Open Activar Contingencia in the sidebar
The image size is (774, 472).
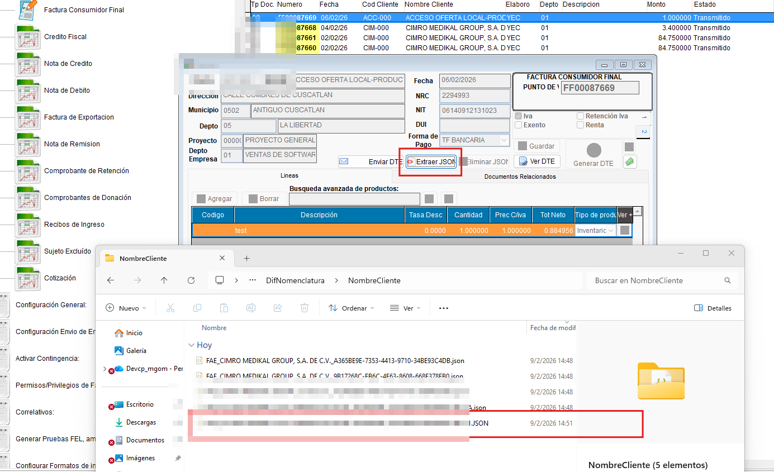[48, 359]
